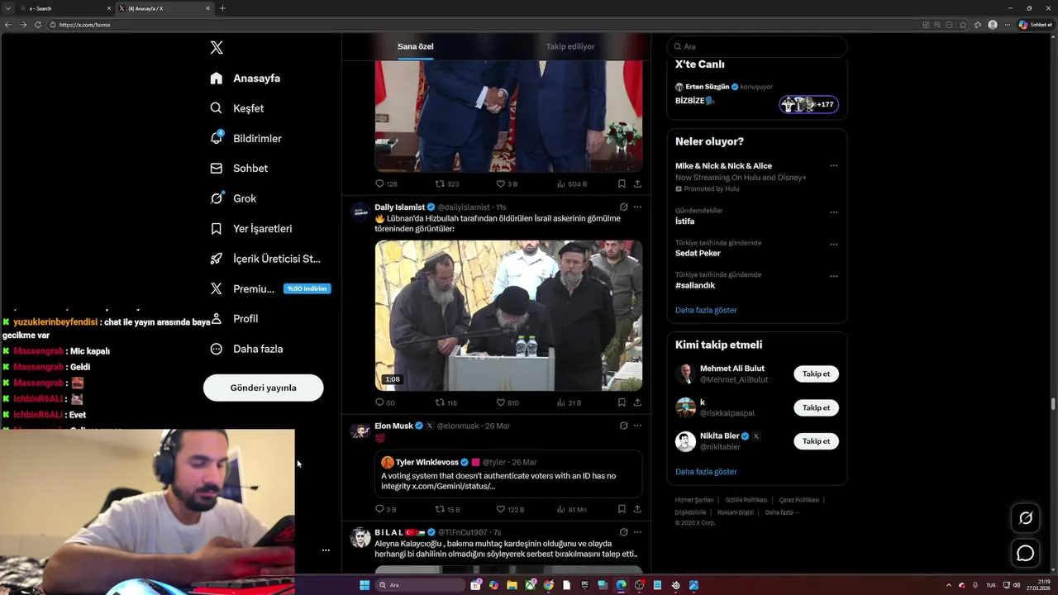Viewport: 1058px width, 595px height.
Task: Click the X logo in sidebar
Action: coord(217,47)
